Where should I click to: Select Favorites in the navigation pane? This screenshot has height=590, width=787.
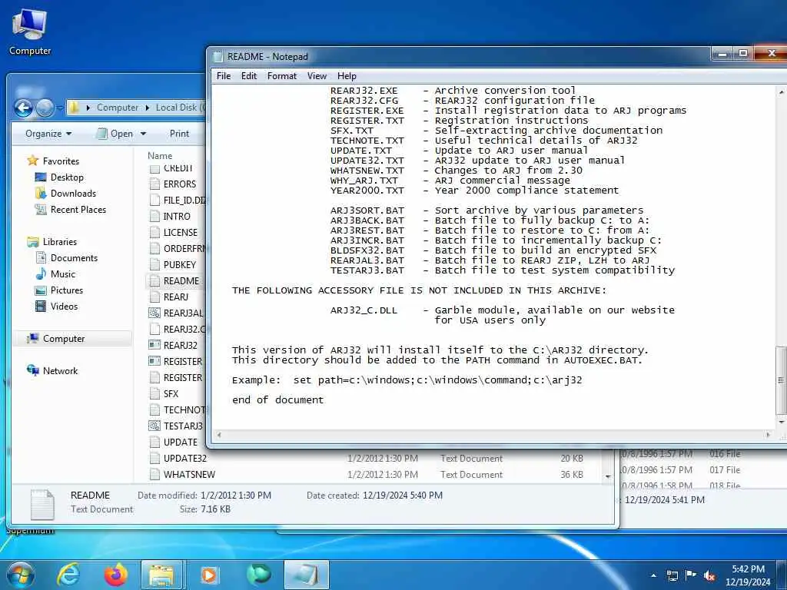click(61, 161)
